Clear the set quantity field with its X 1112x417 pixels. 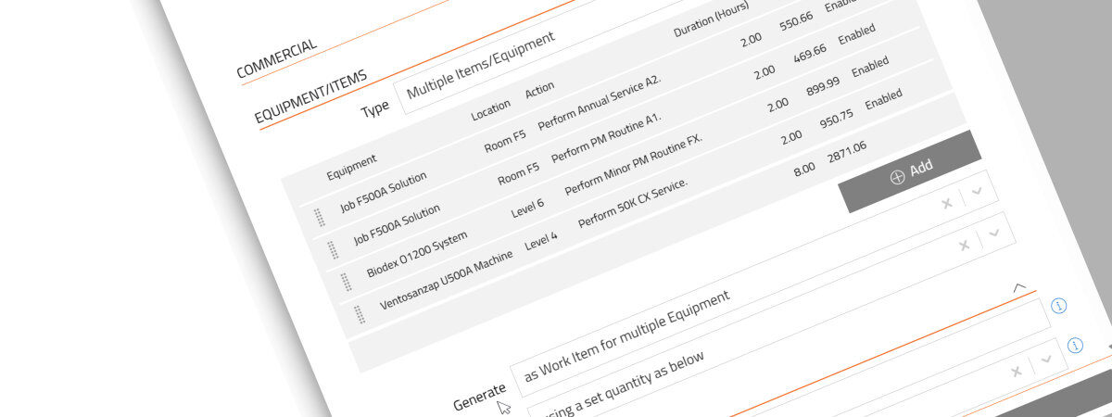[1017, 371]
